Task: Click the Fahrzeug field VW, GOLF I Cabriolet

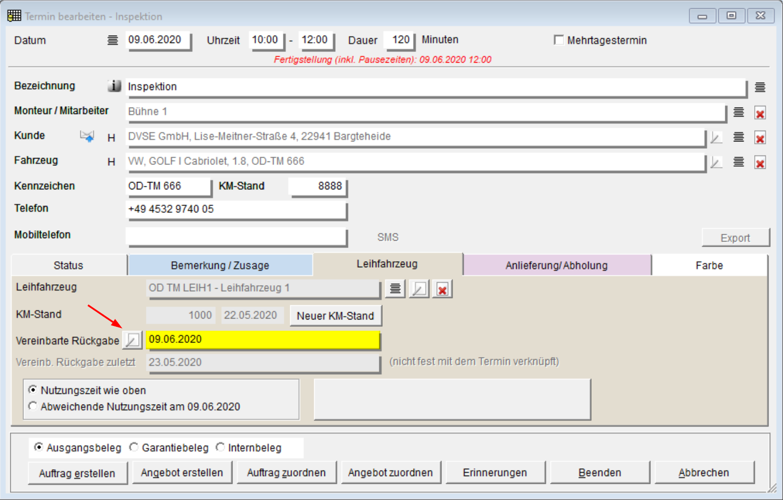Action: click(415, 162)
